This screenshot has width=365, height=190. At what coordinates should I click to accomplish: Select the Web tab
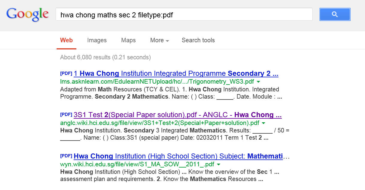(66, 40)
